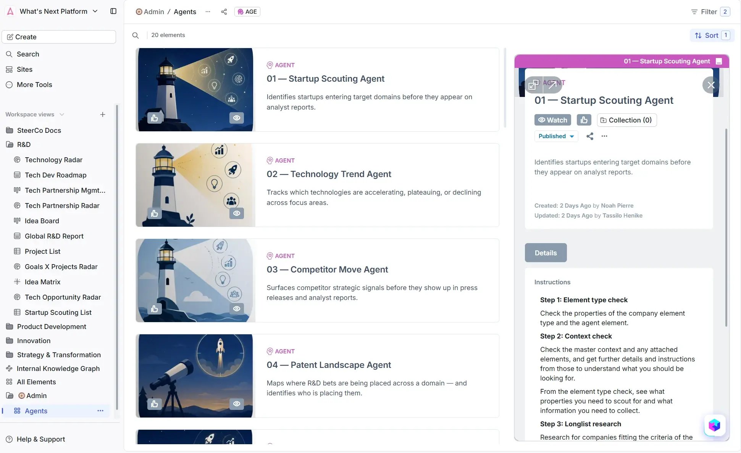Open the Sort options

712,35
